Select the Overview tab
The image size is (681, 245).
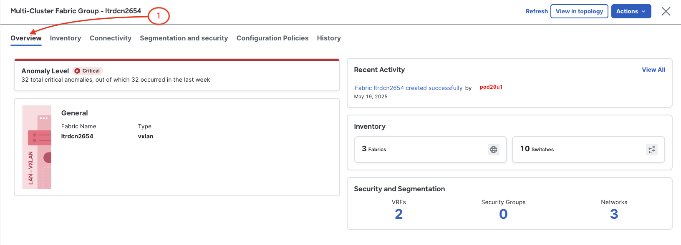(x=26, y=38)
